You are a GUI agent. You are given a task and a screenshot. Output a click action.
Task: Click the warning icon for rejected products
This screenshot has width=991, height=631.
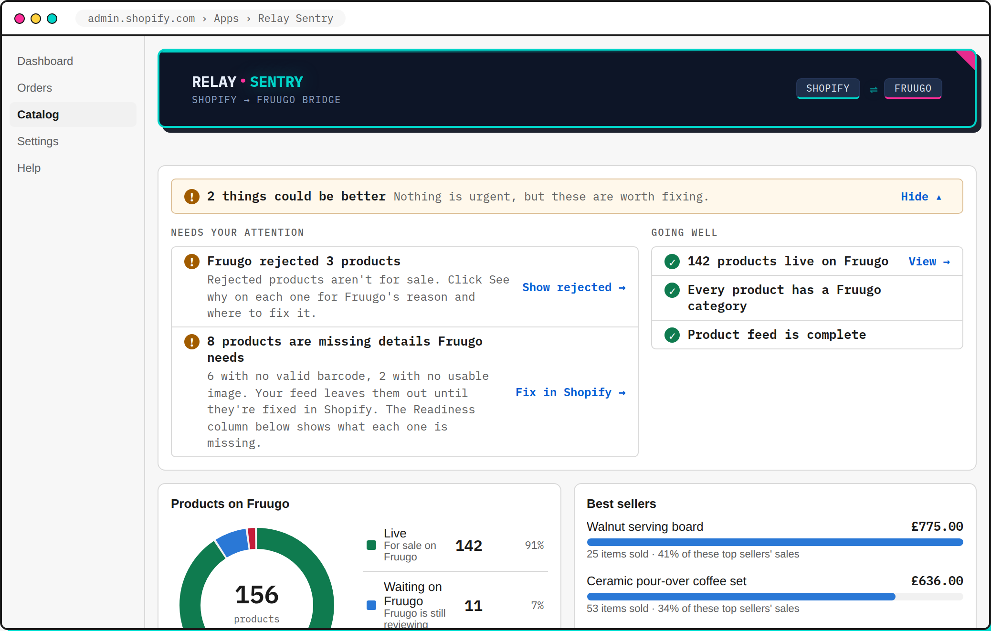192,262
